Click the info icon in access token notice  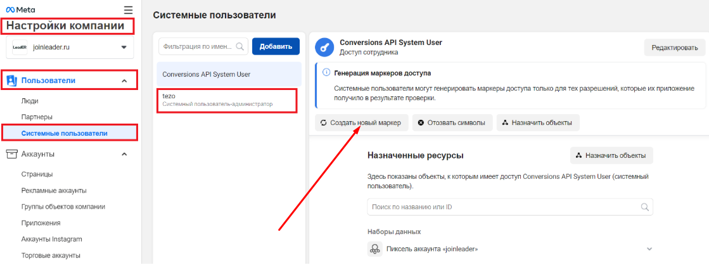click(326, 73)
